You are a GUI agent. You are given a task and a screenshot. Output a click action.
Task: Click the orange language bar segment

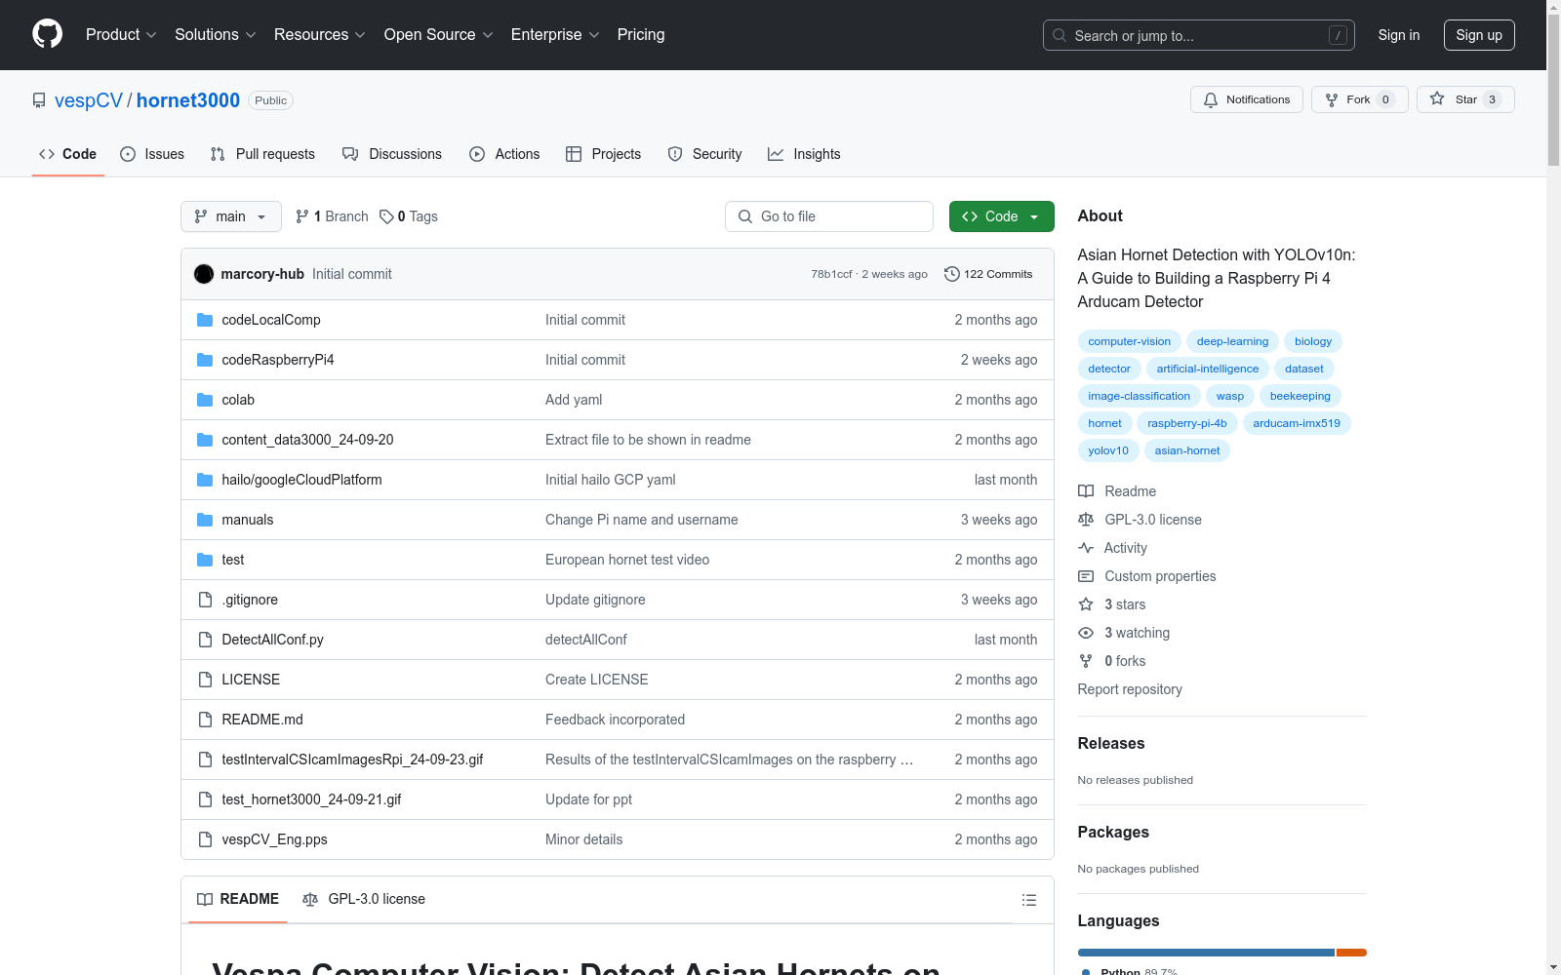[1351, 953]
